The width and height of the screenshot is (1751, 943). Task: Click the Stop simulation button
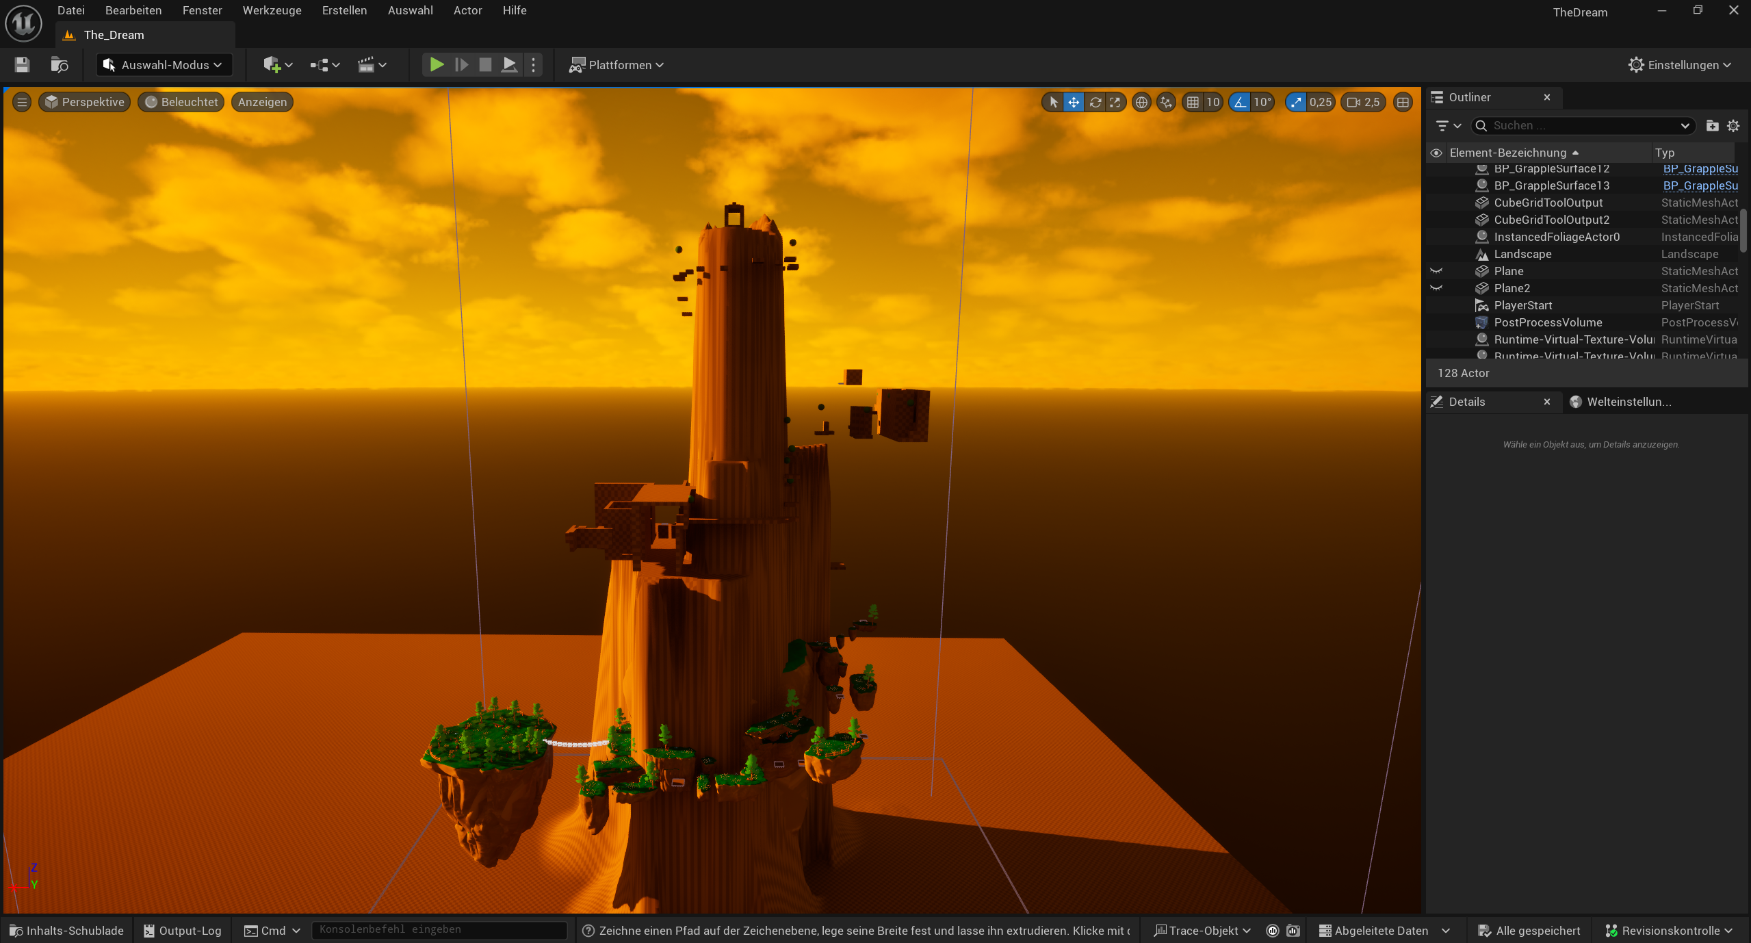click(485, 65)
